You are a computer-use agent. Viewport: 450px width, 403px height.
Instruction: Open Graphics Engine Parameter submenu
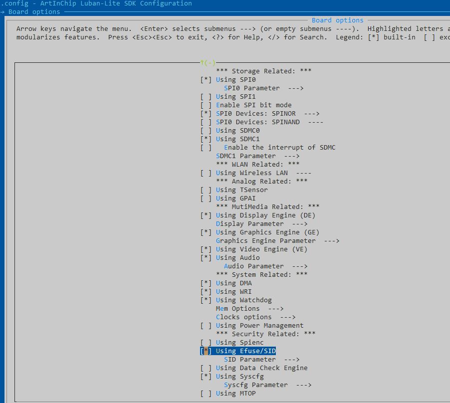coord(277,241)
